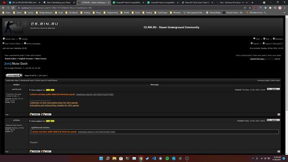Screen dimensions: 288x162
Task: Send PM to spiritovod
Action: click(46, 114)
